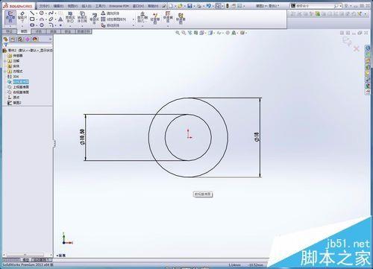Click the Offset Entities tool
Viewport: 373px width, 269px height.
tap(94, 18)
